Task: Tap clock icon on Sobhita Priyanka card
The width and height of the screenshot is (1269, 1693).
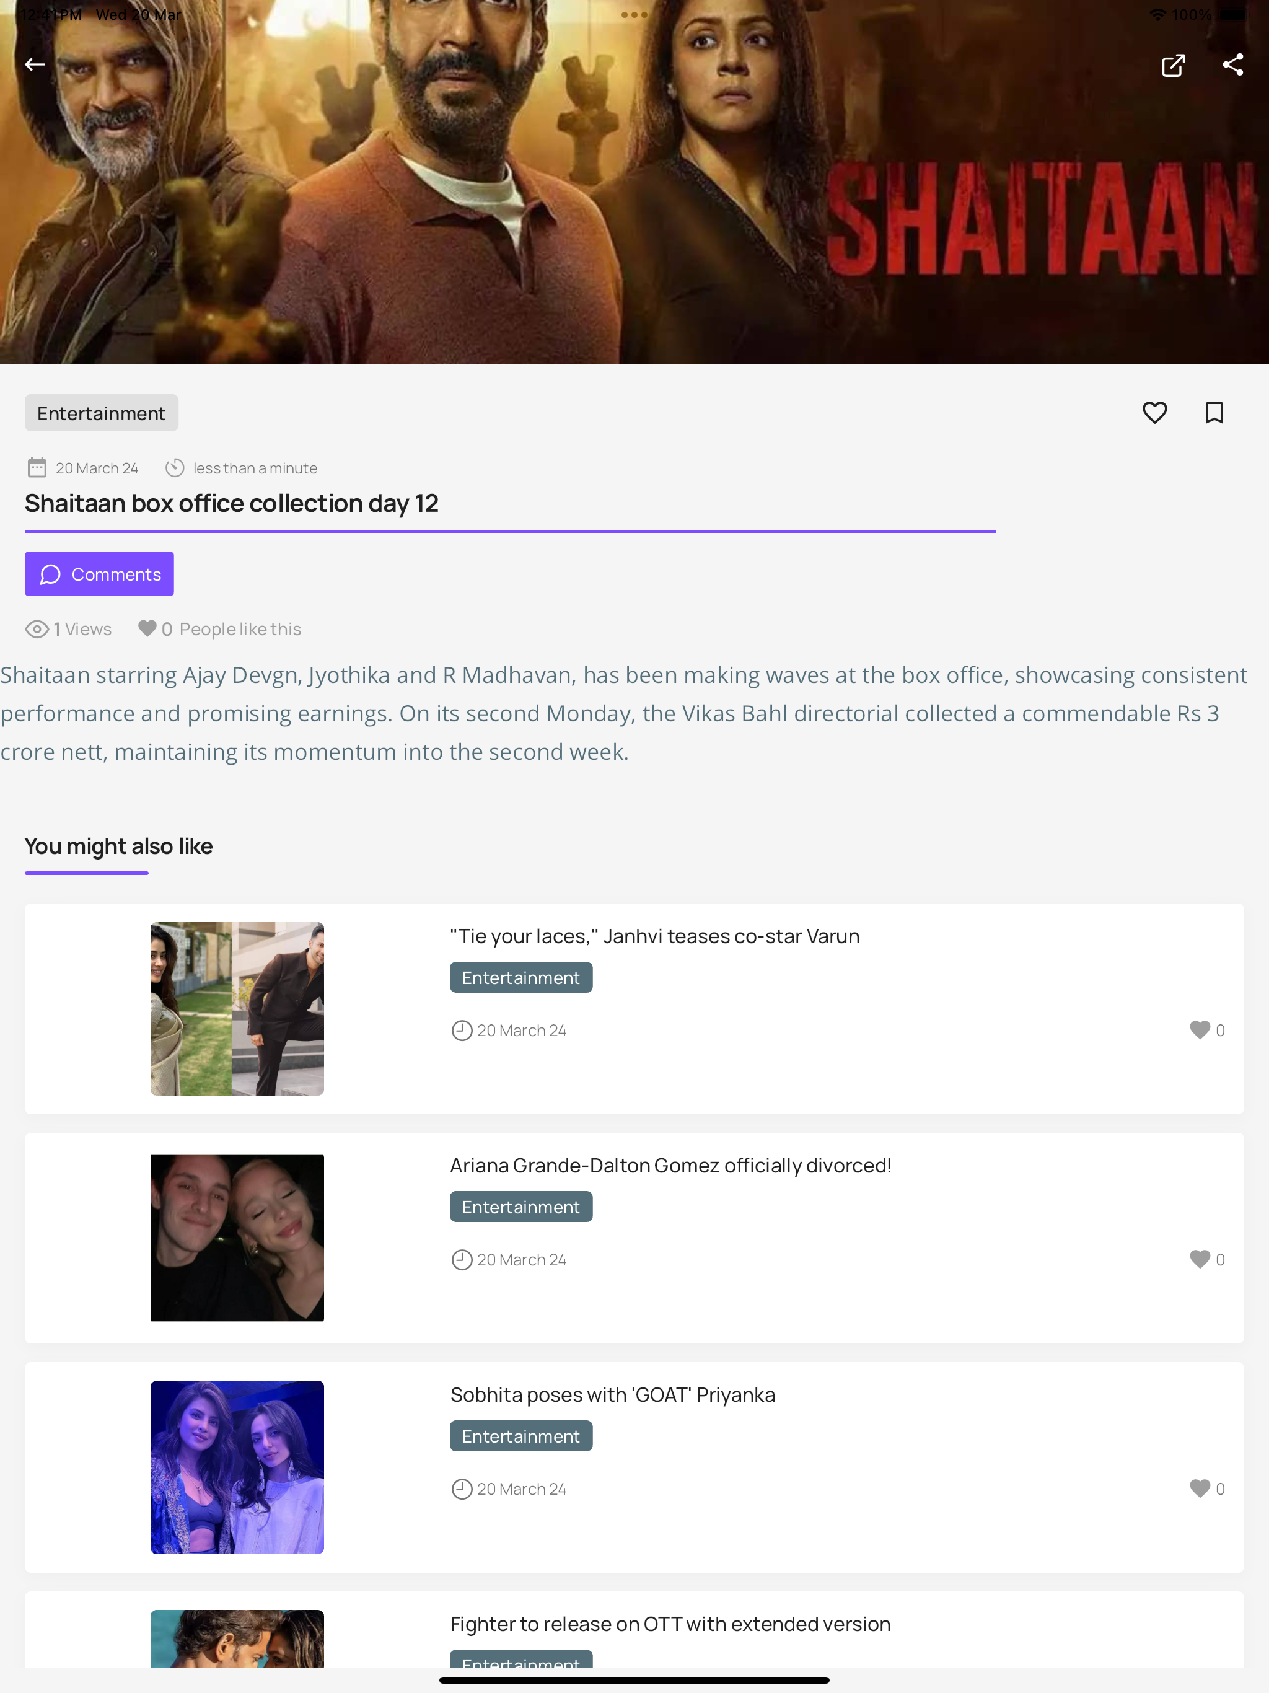Action: (462, 1489)
